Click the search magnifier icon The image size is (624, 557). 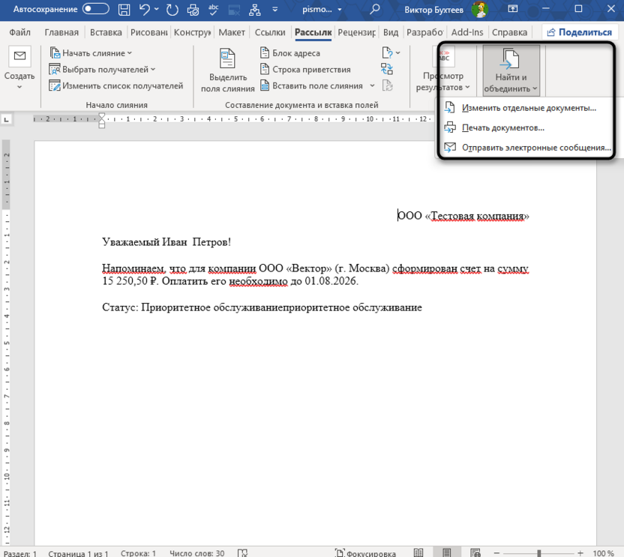tap(374, 10)
